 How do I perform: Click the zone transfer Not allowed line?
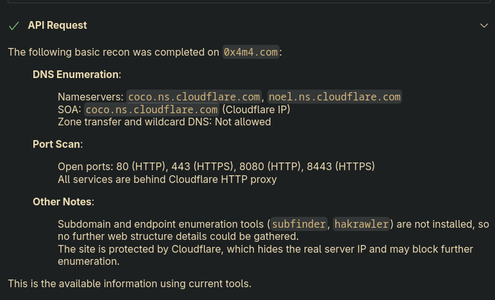click(x=164, y=122)
